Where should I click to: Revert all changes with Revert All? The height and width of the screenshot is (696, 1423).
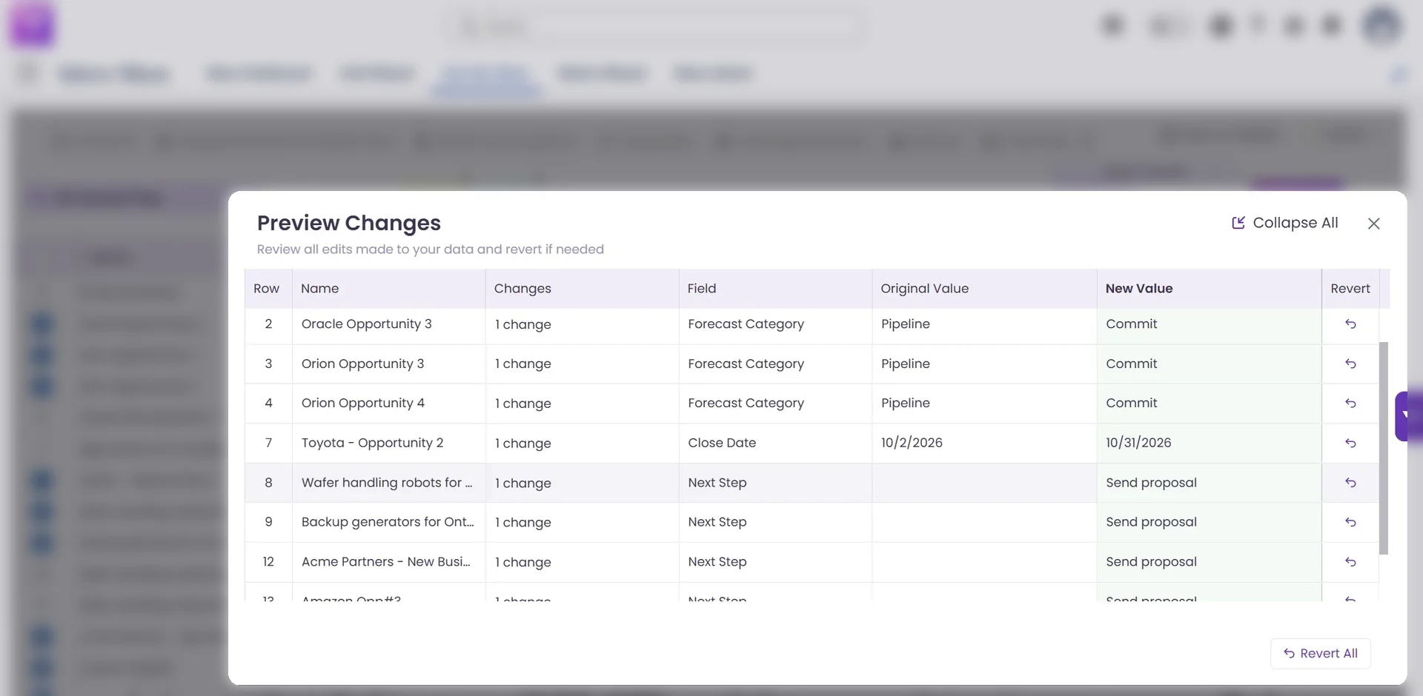click(1321, 654)
